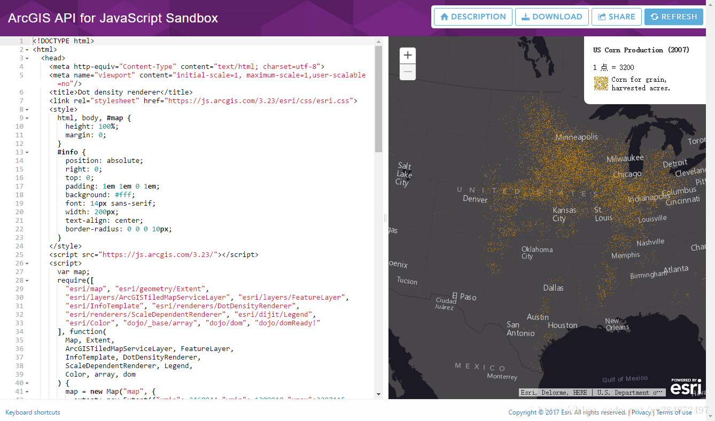Image resolution: width=715 pixels, height=421 pixels.
Task: Click the San Antonio label on the map
Action: (x=520, y=329)
